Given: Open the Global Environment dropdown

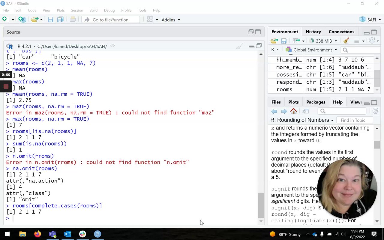Looking at the screenshot, I should click(311, 50).
